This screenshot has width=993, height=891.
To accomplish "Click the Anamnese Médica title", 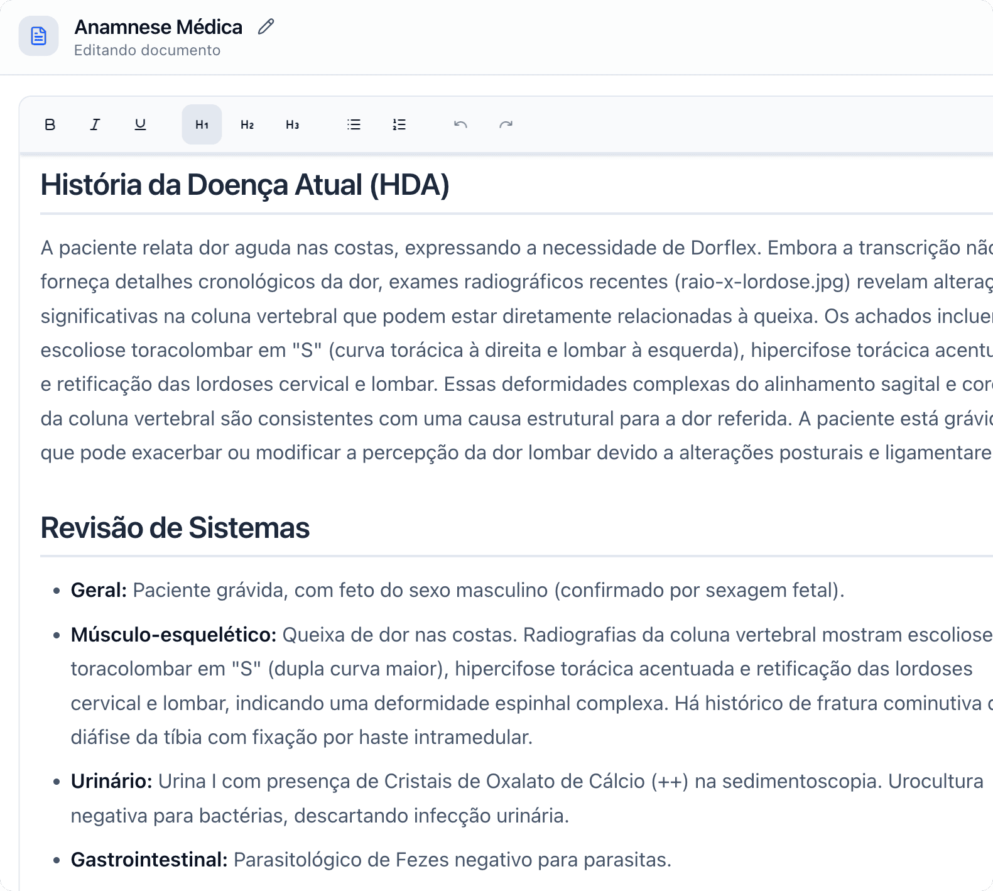I will point(158,27).
